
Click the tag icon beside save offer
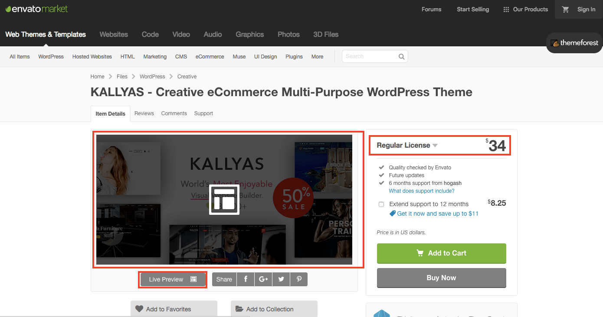click(393, 213)
